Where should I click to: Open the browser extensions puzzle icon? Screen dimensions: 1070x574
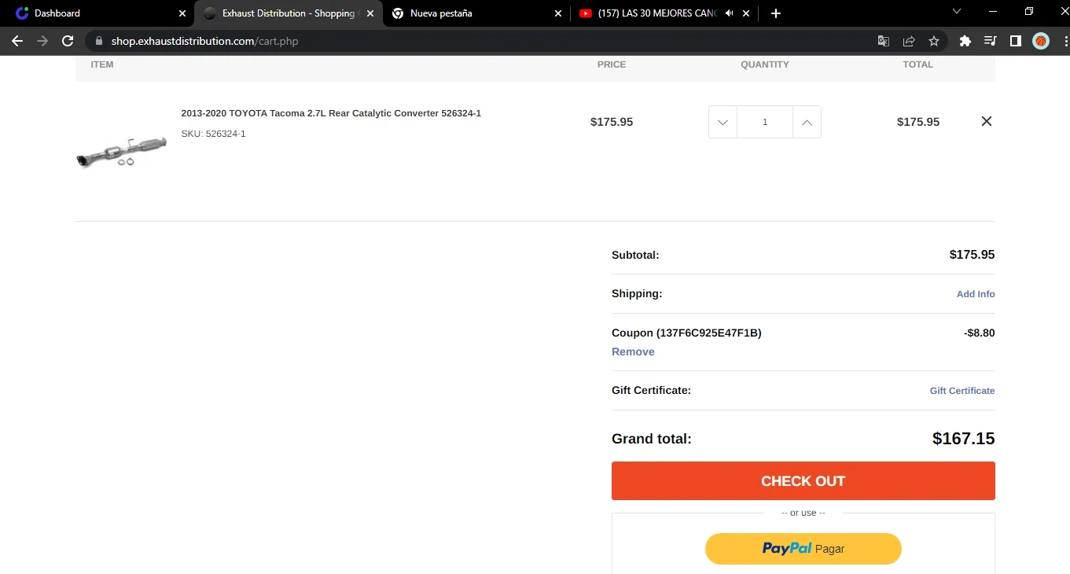click(965, 41)
